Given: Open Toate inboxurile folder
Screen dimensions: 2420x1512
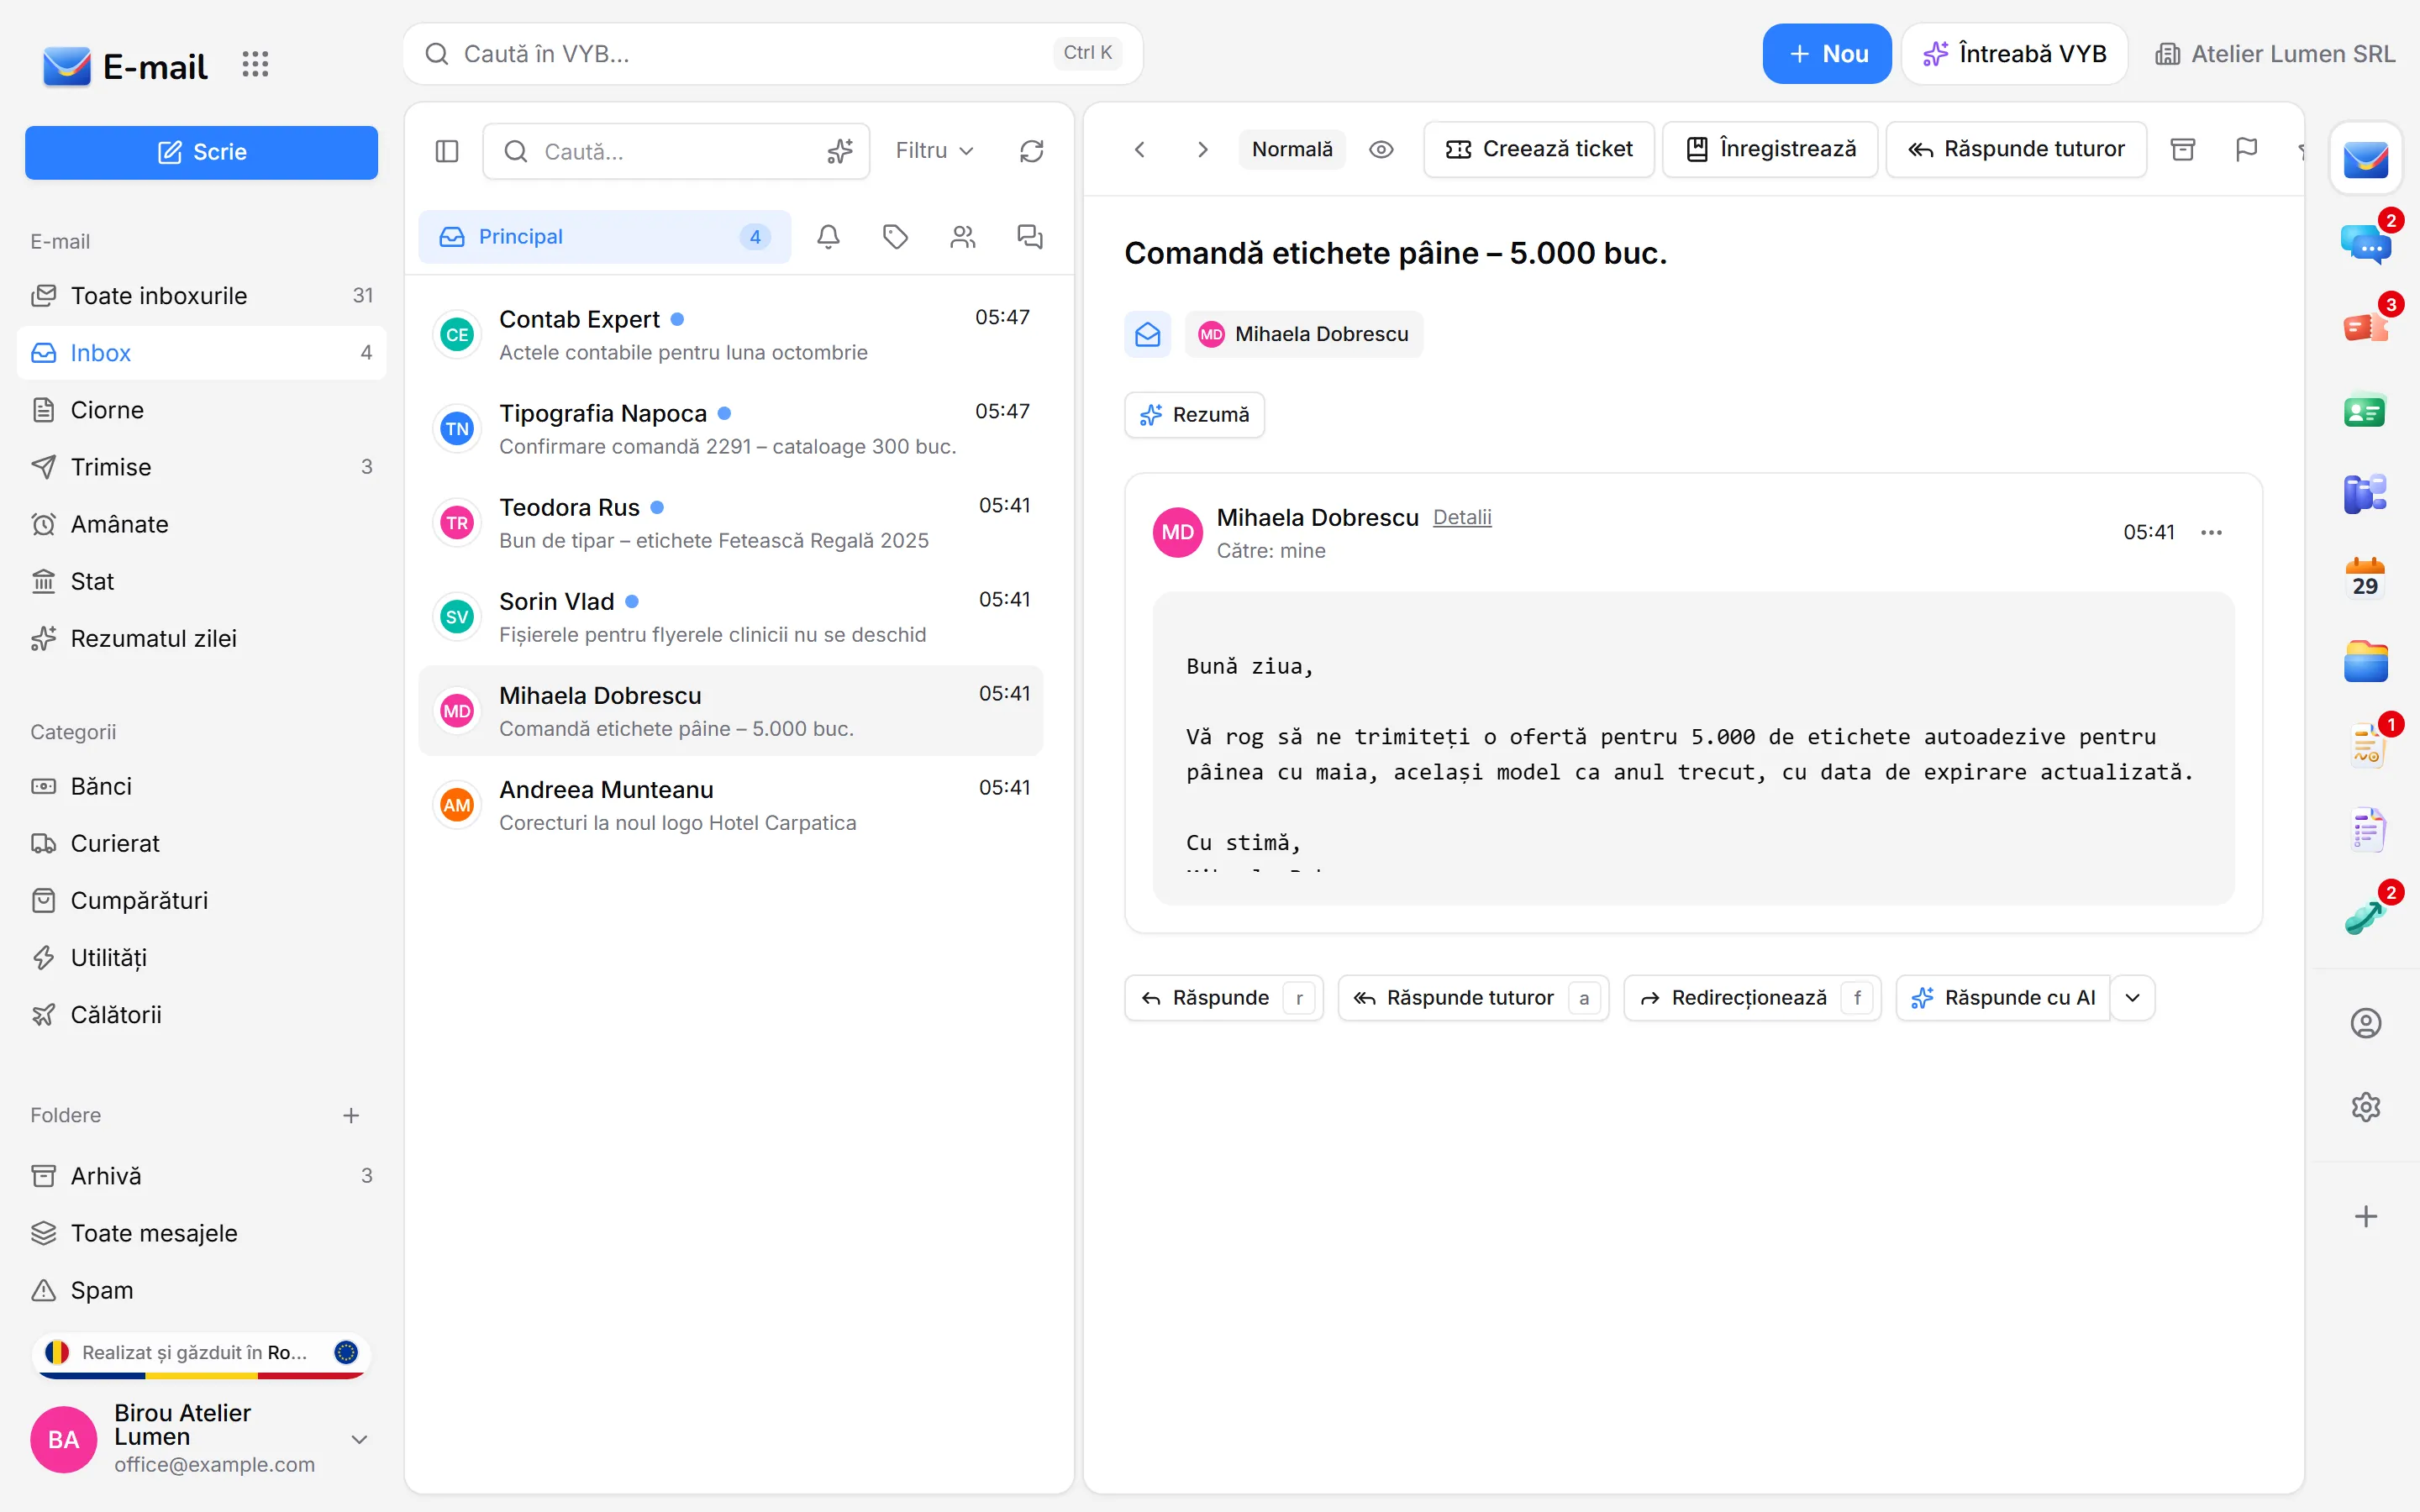Looking at the screenshot, I should pos(201,296).
